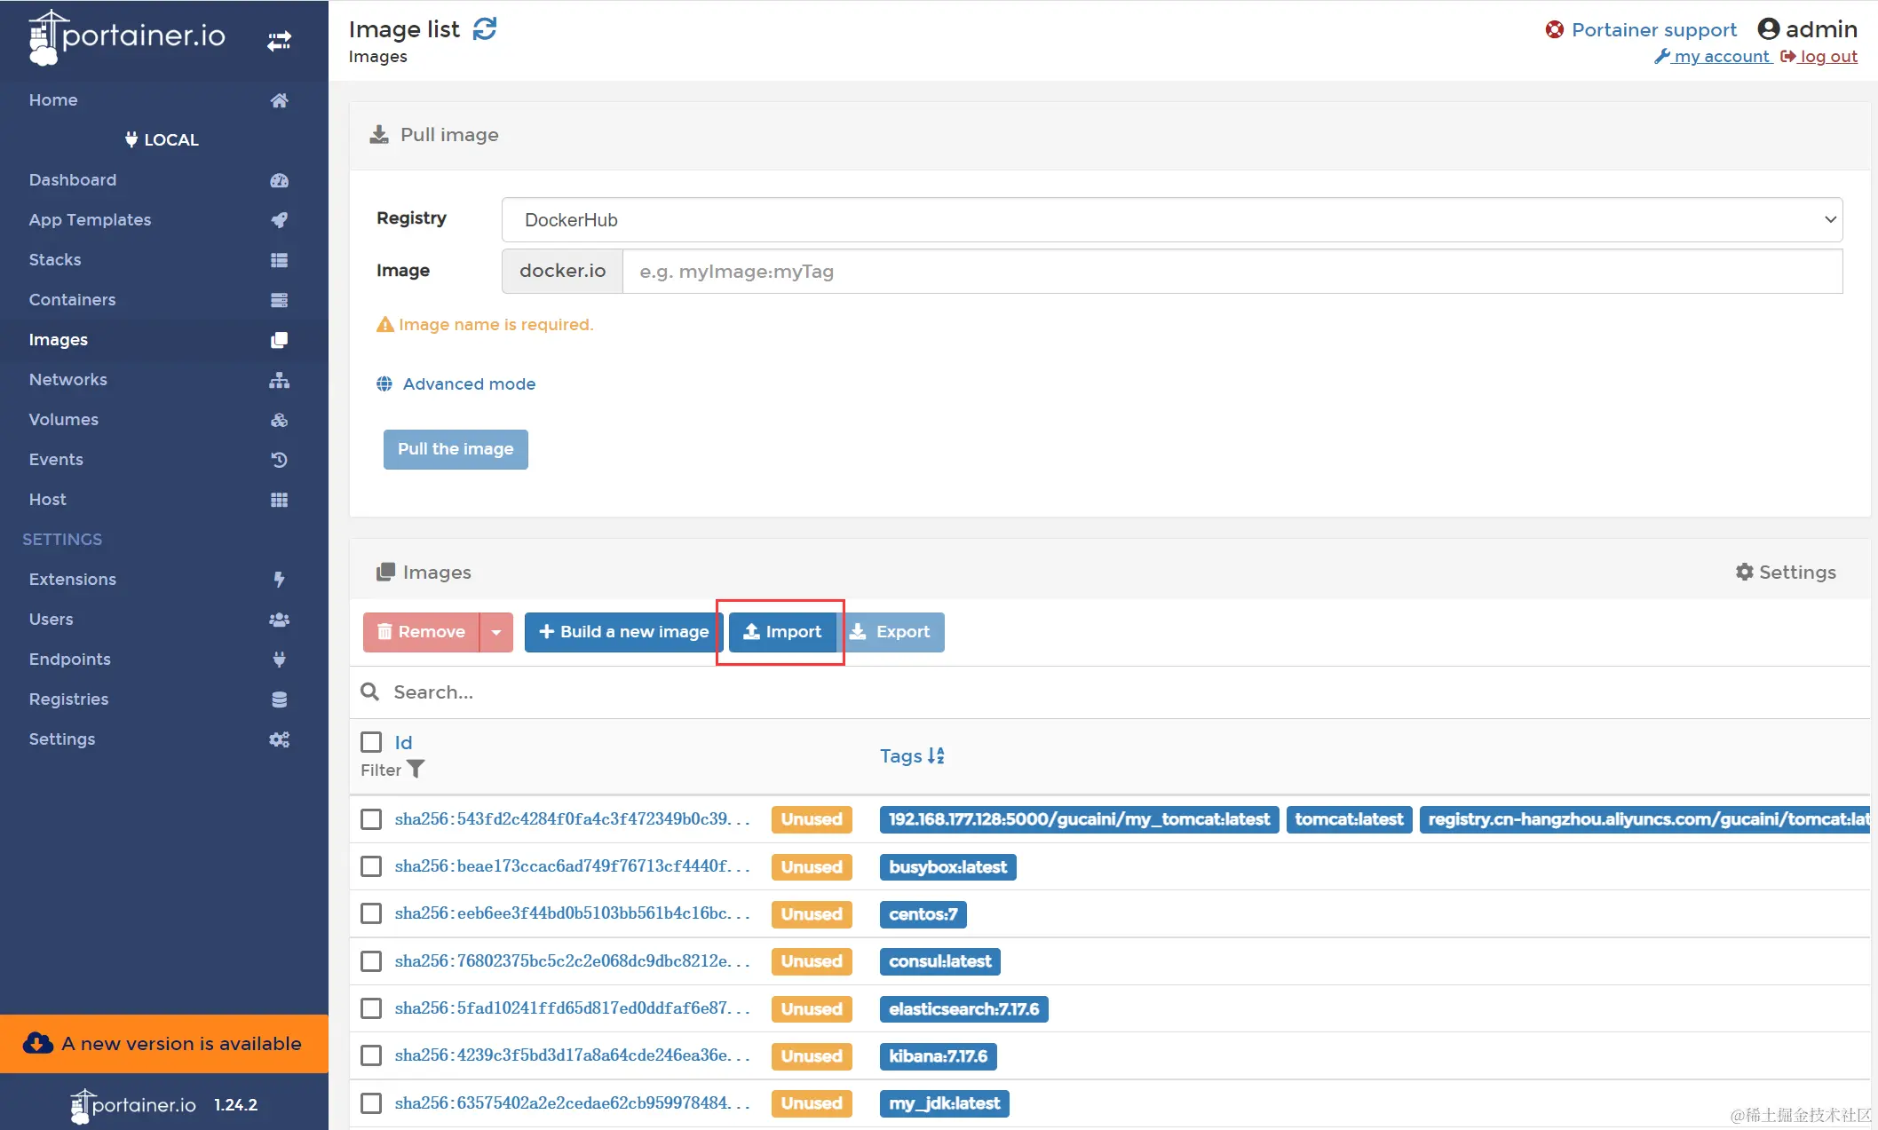Click the Images table Settings gear
Image resolution: width=1878 pixels, height=1130 pixels.
coord(1744,573)
